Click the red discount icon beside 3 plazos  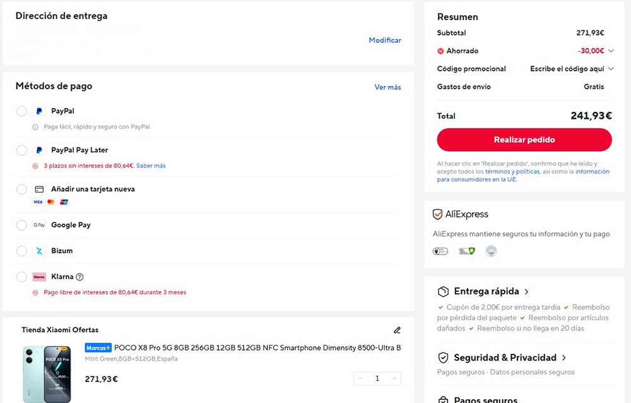[x=35, y=166]
